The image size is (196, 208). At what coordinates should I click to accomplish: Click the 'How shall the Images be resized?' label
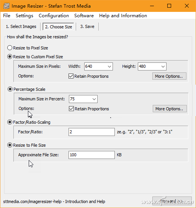click(x=38, y=37)
